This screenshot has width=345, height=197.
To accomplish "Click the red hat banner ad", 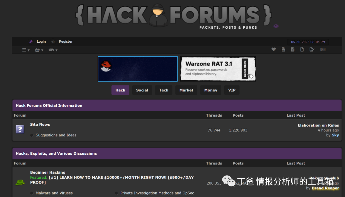I will tap(137, 69).
